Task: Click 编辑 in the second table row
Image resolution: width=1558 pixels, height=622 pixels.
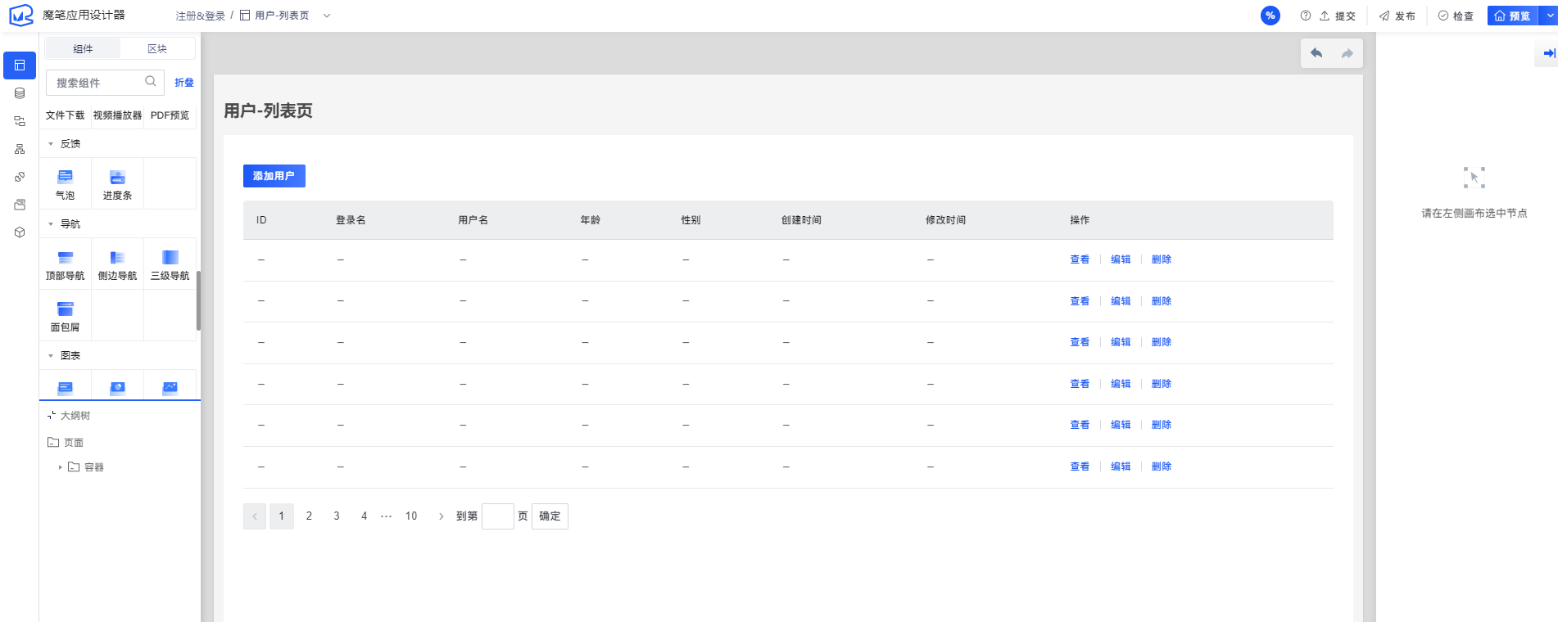Action: point(1121,301)
